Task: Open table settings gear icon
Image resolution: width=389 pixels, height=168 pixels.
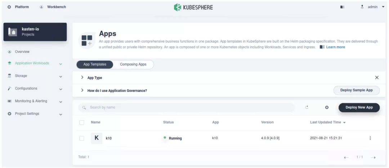Action: coord(327,107)
